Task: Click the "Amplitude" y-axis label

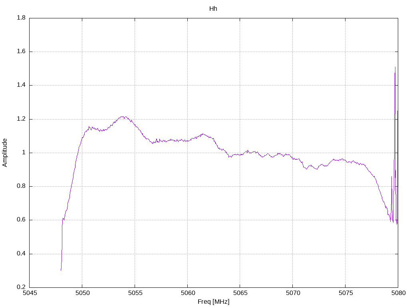Action: (x=5, y=153)
